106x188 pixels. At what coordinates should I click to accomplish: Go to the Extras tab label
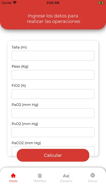pos(92,181)
